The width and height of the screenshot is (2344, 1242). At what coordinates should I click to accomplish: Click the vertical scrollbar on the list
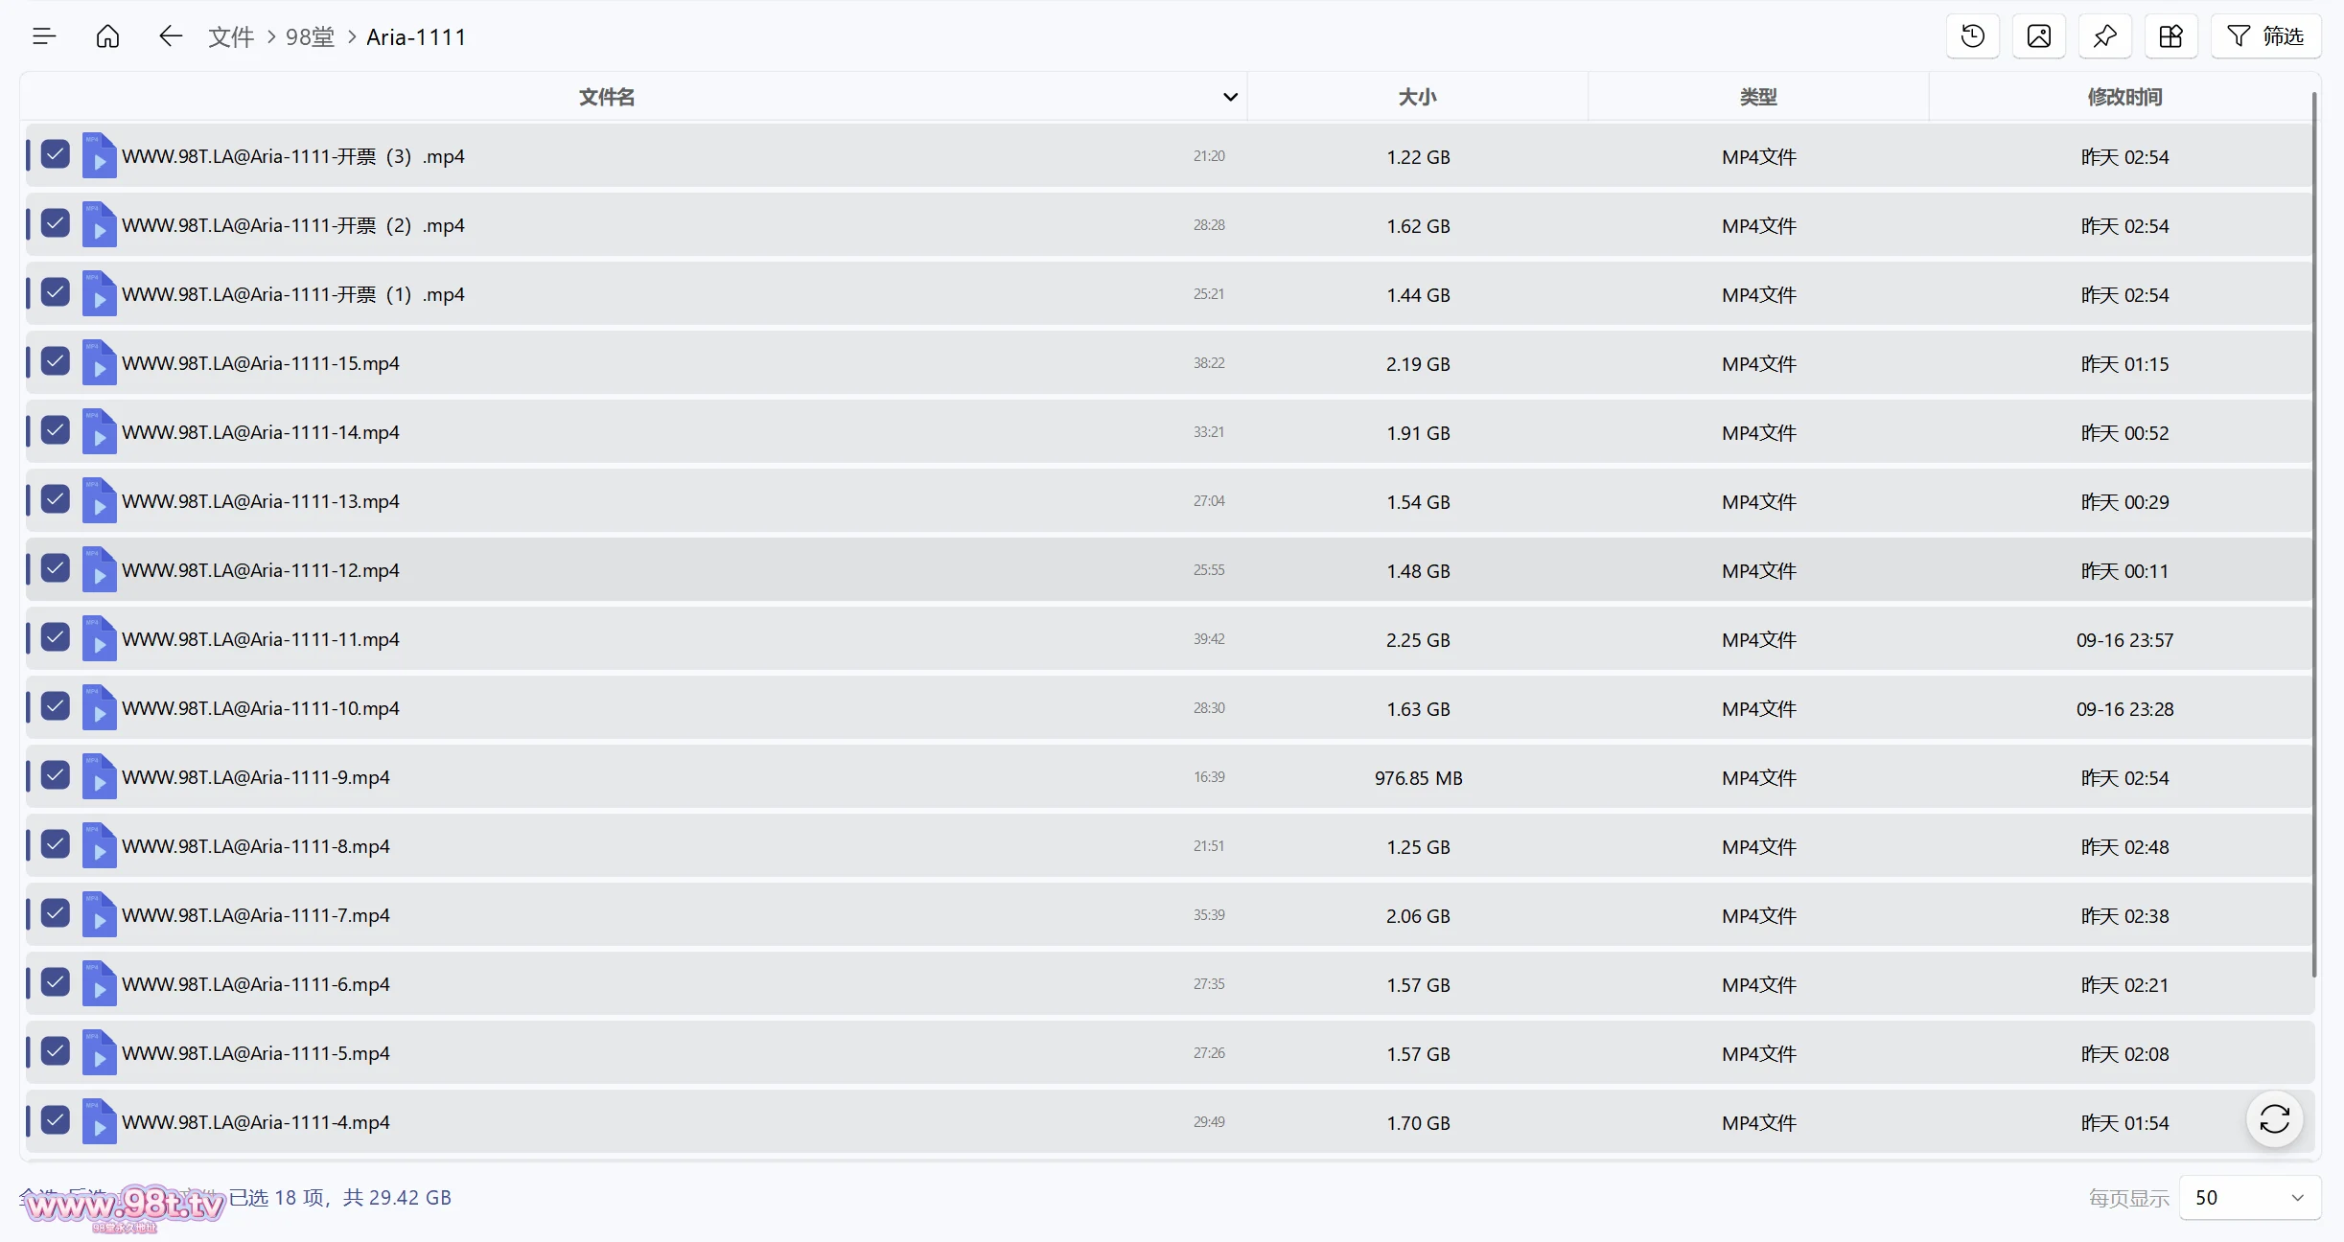tap(2314, 535)
